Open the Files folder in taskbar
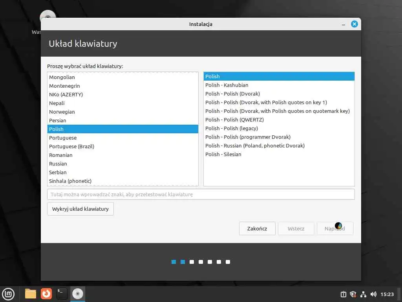 pyautogui.click(x=31, y=294)
